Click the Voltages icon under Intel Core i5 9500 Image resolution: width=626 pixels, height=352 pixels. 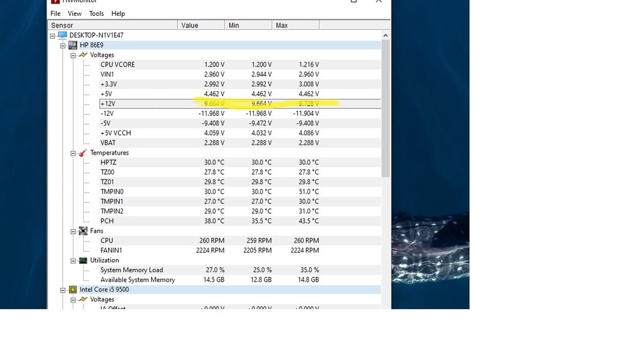[x=83, y=299]
